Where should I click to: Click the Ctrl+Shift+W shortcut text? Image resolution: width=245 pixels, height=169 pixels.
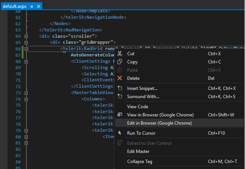(x=221, y=115)
